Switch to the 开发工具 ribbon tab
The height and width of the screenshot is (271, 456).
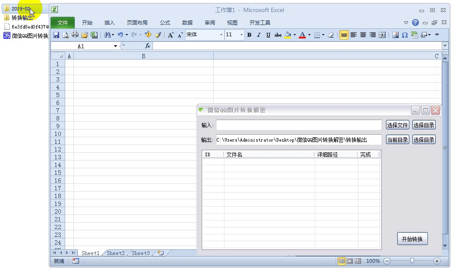point(260,23)
